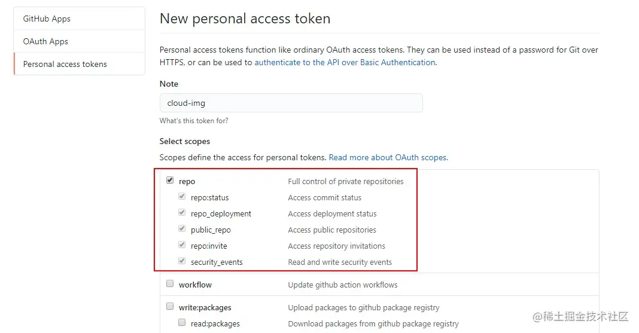Image resolution: width=639 pixels, height=333 pixels.
Task: Toggle the repo scope checkbox
Action: point(170,181)
